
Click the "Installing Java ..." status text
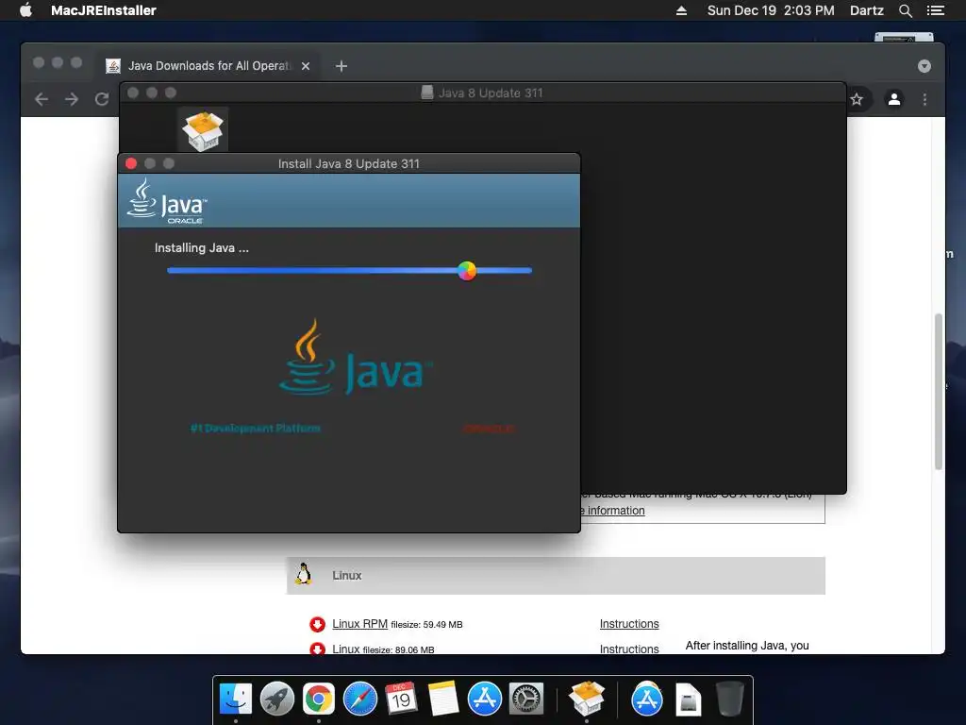pos(202,248)
